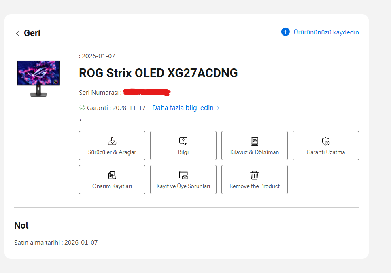The width and height of the screenshot is (391, 273).
Task: Open the Ürününüzü kaydedin link
Action: click(326, 32)
